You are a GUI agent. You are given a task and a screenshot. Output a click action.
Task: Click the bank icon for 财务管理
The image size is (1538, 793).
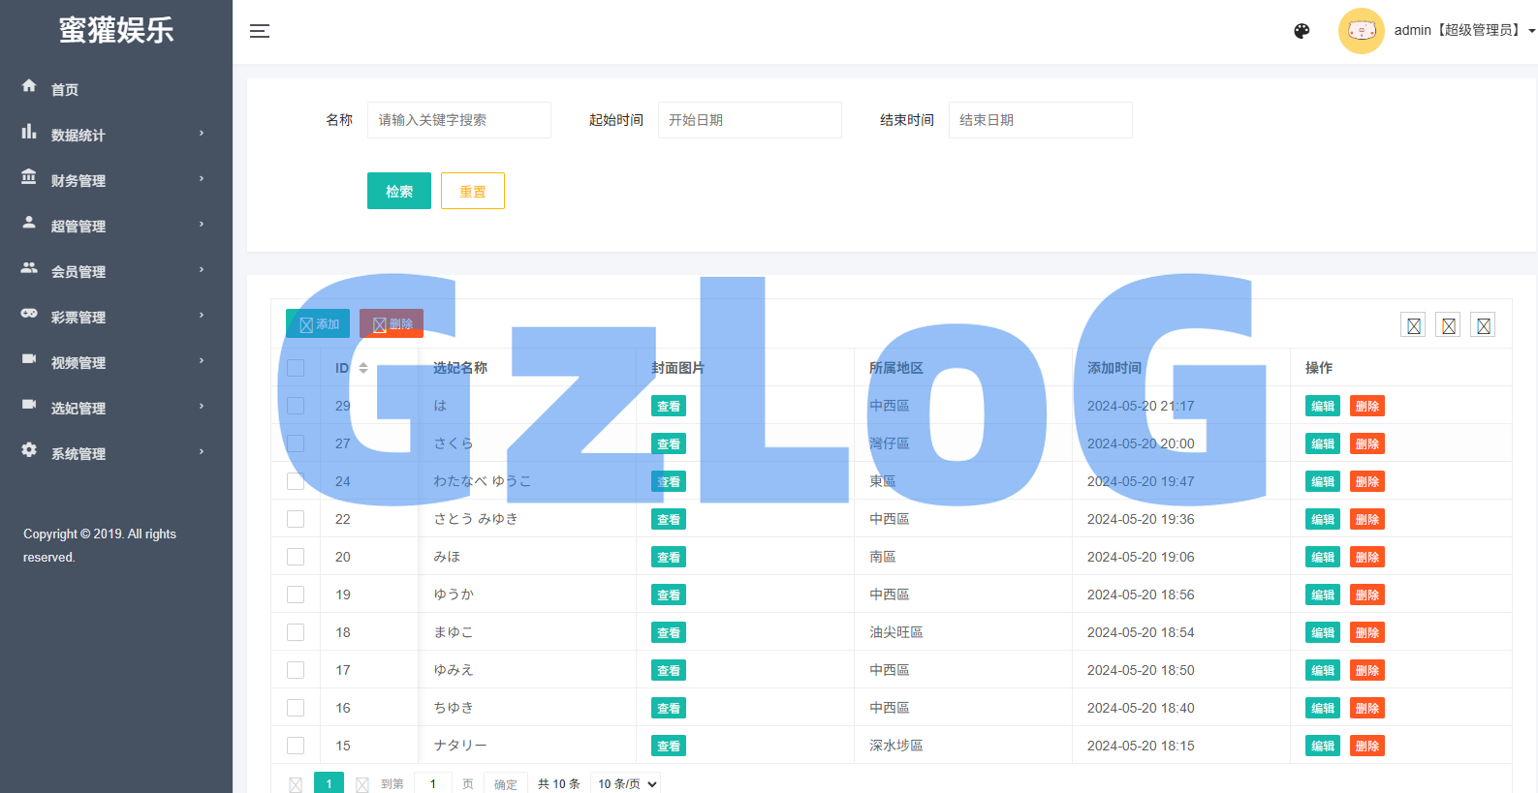(29, 177)
